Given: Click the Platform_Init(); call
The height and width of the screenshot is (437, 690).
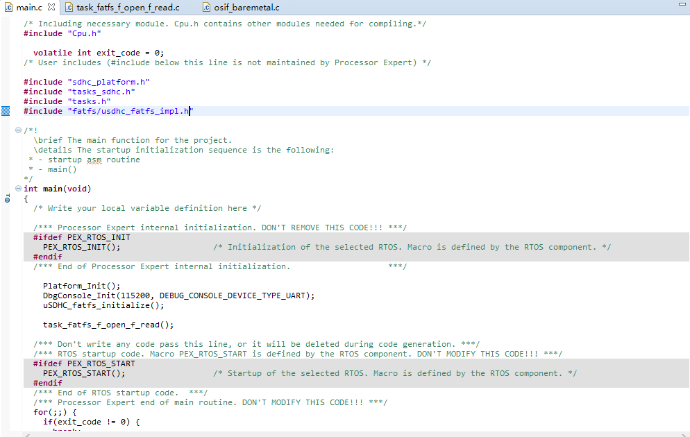Looking at the screenshot, I should [x=81, y=286].
